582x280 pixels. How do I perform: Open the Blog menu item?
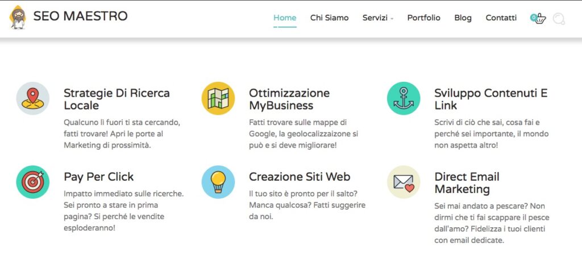pos(463,18)
